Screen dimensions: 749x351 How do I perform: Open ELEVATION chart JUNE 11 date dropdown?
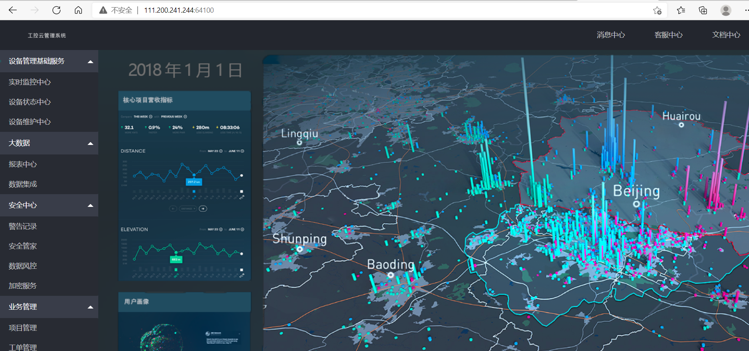[x=236, y=229]
